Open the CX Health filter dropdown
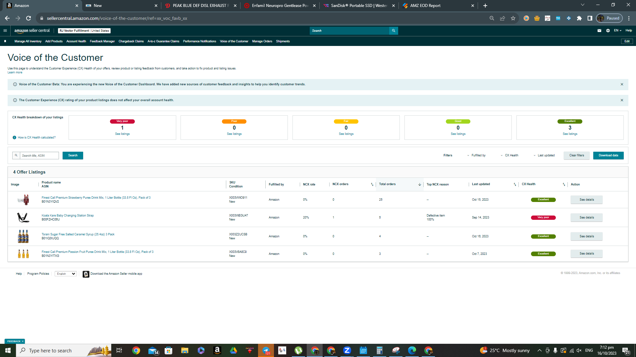This screenshot has height=357, width=636. (x=509, y=155)
